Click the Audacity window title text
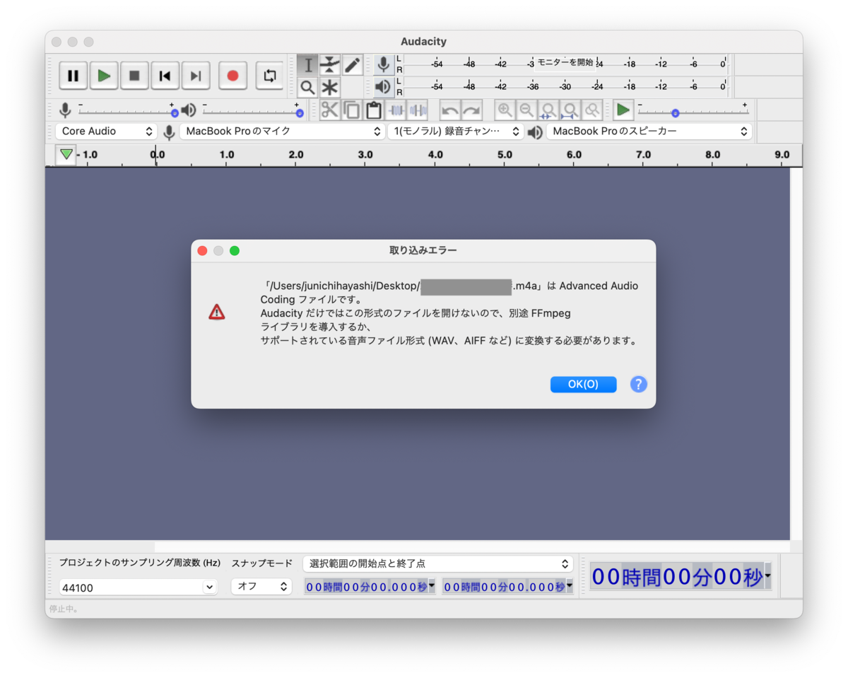Image resolution: width=848 pixels, height=678 pixels. [423, 42]
